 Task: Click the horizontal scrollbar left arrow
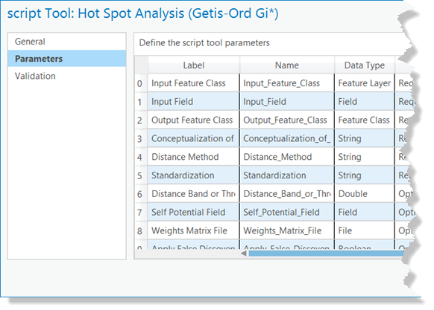[x=244, y=254]
